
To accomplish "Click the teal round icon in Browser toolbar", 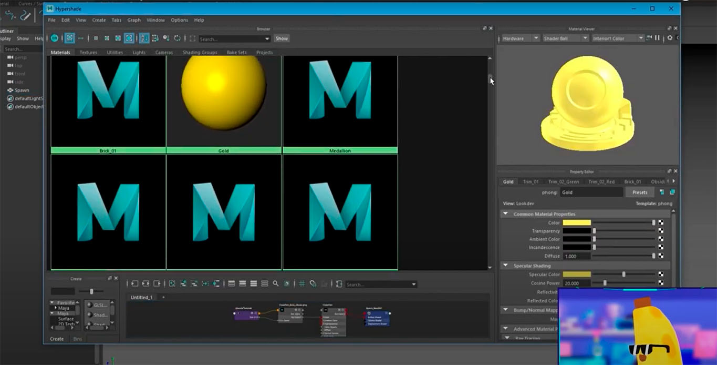I will coord(55,38).
